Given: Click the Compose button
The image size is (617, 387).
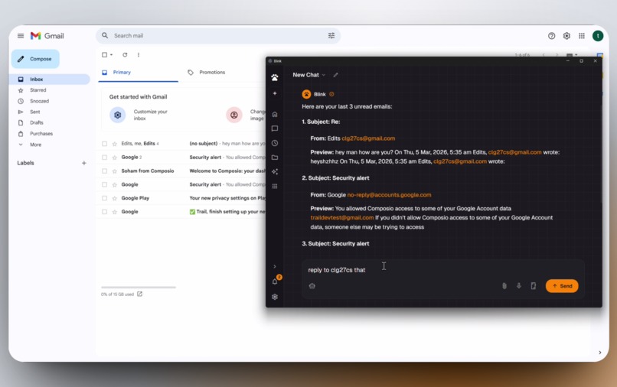Looking at the screenshot, I should click(35, 59).
